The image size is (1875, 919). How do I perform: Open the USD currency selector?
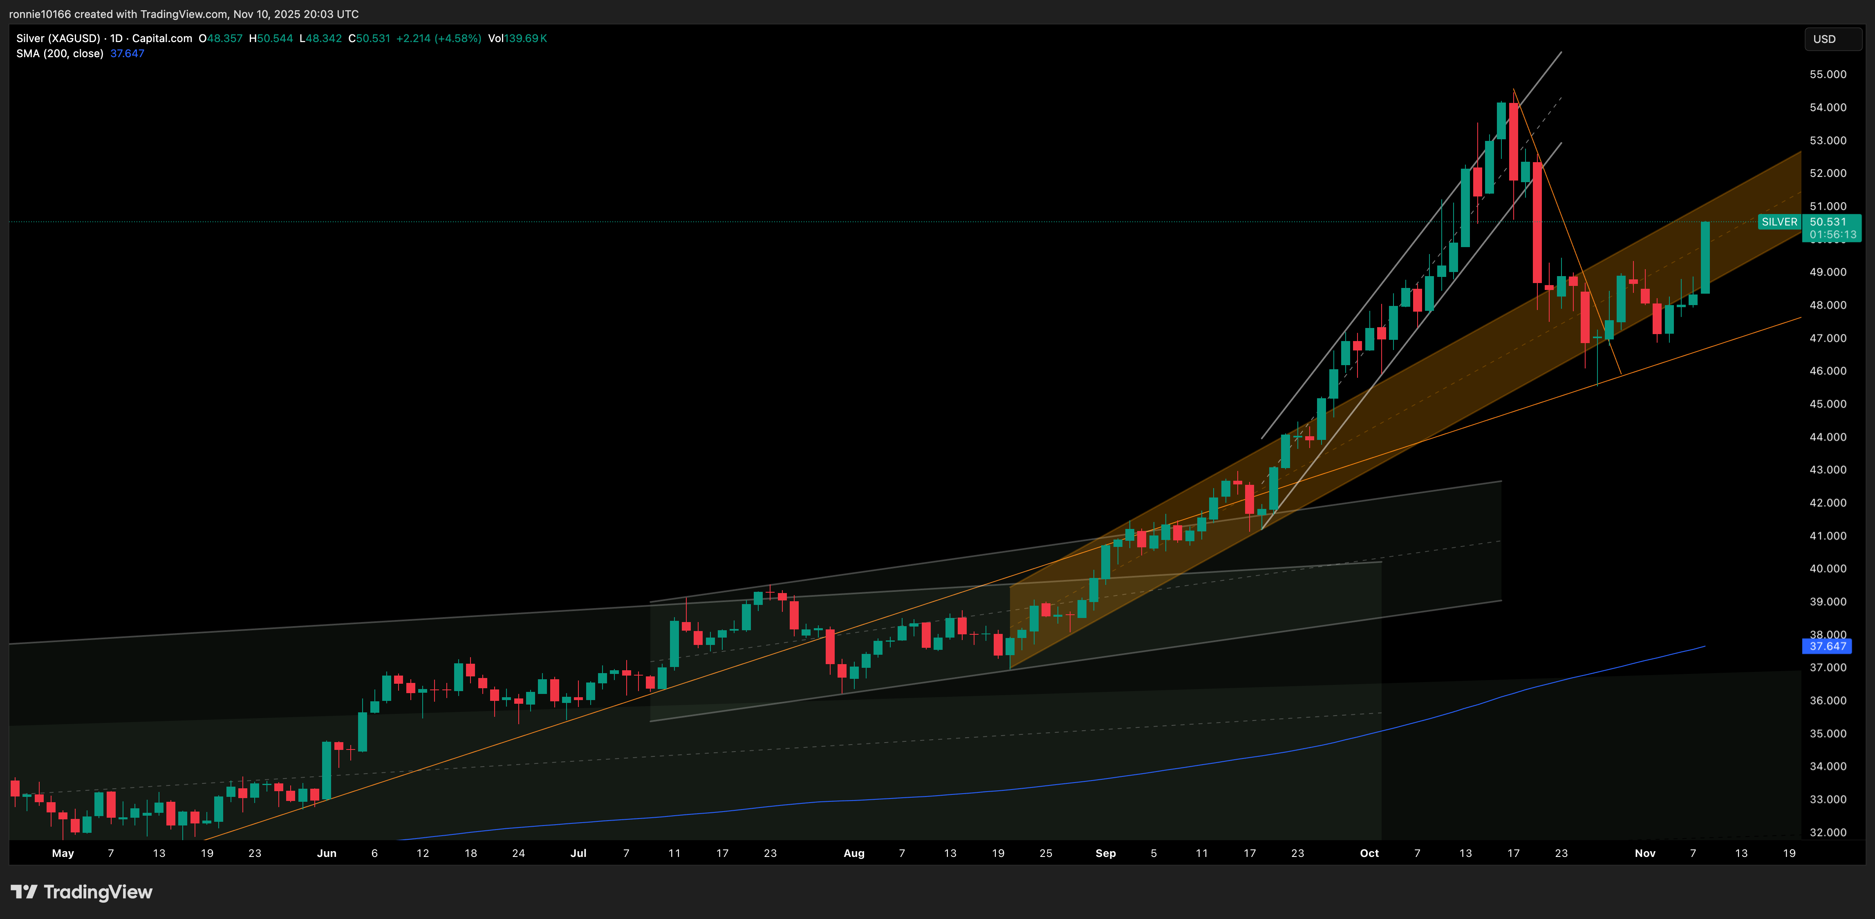[x=1832, y=39]
